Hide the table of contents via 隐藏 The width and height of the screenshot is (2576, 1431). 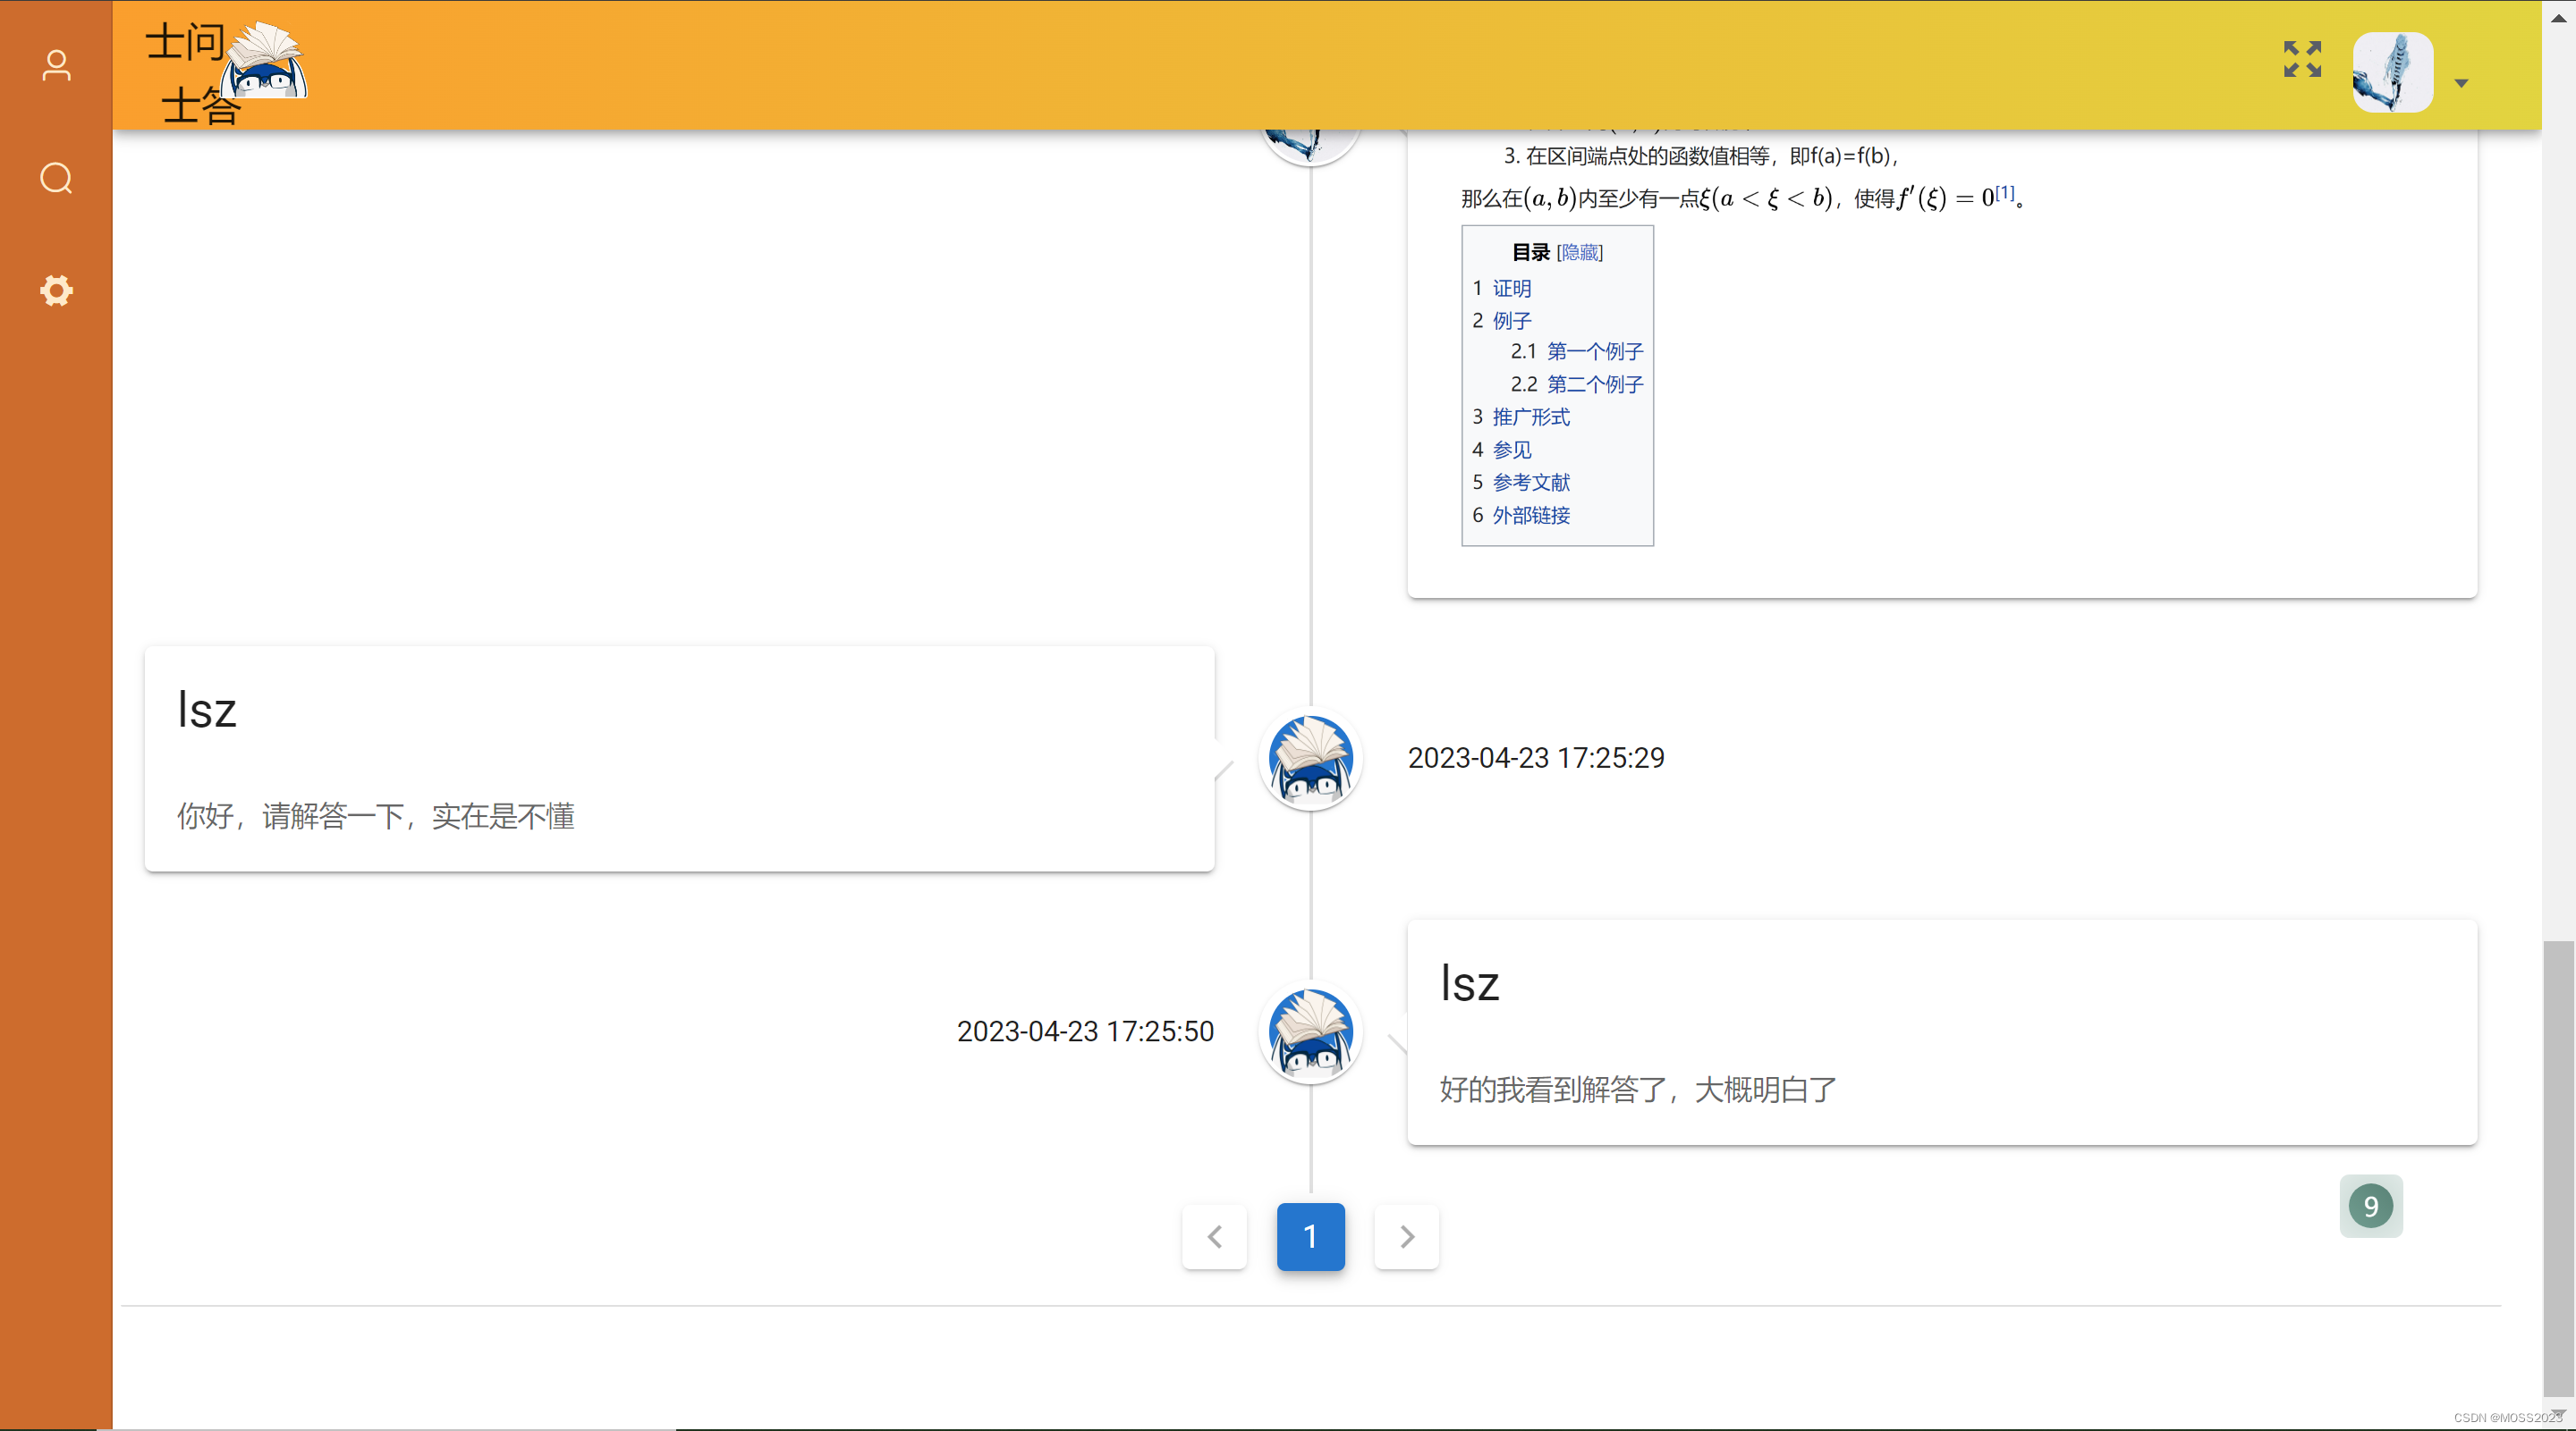(1580, 253)
